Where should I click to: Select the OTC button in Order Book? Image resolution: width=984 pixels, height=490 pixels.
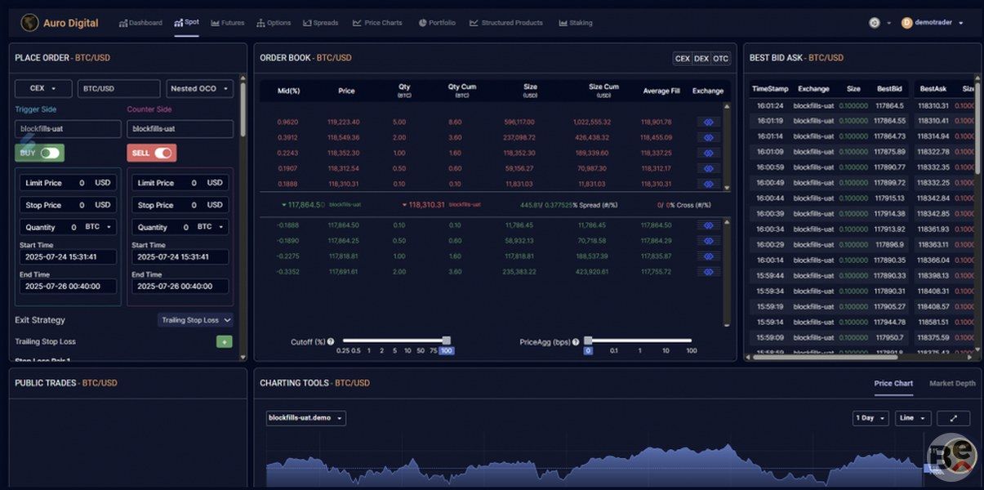click(720, 59)
